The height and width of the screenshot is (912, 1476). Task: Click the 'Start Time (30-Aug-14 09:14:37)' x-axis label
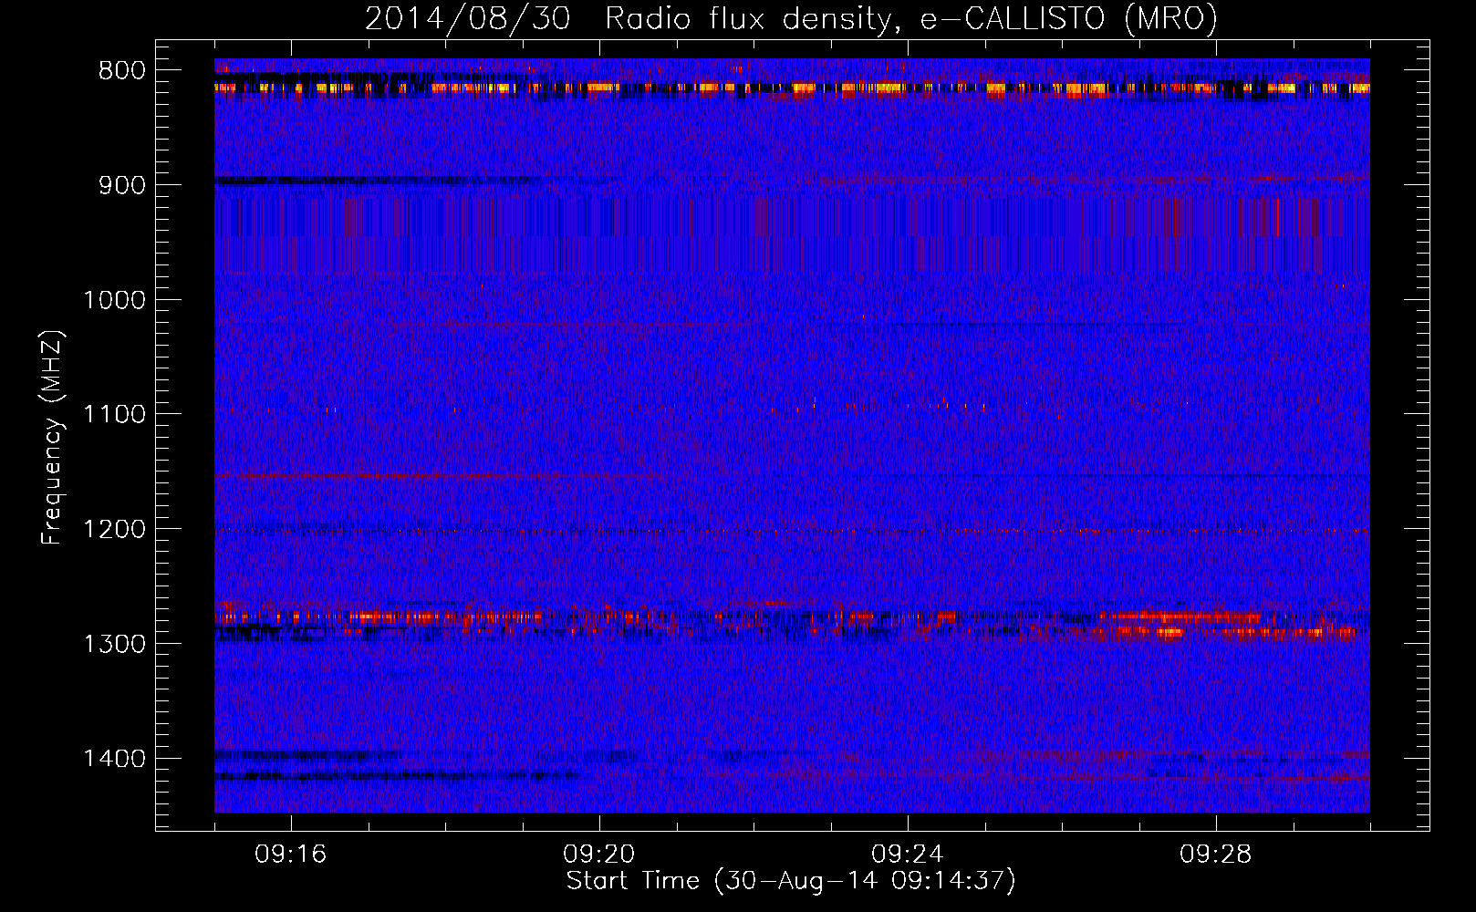tap(791, 881)
